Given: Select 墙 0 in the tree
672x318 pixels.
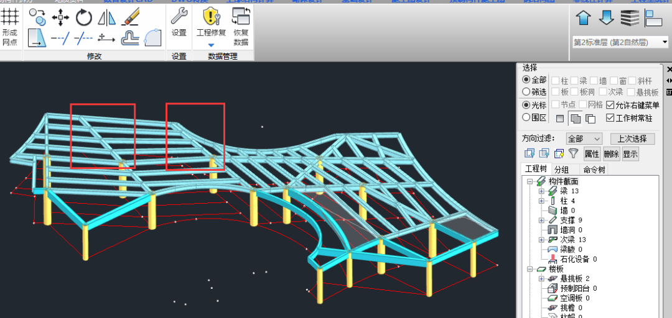Looking at the screenshot, I should click(x=568, y=211).
